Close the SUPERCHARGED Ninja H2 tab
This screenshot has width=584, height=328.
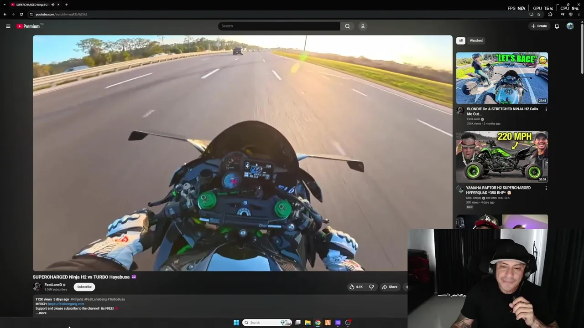point(58,5)
